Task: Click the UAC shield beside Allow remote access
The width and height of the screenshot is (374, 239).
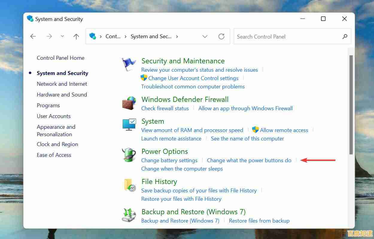Action: (255, 130)
